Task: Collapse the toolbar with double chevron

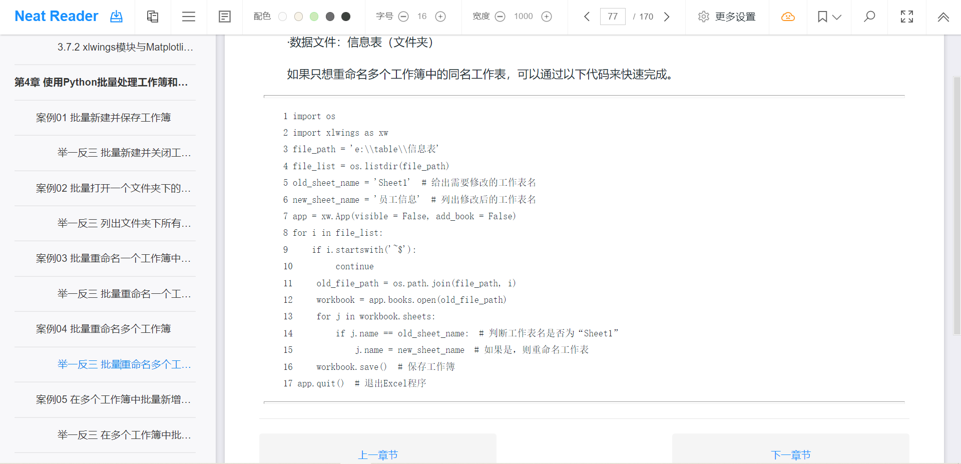Action: 943,17
